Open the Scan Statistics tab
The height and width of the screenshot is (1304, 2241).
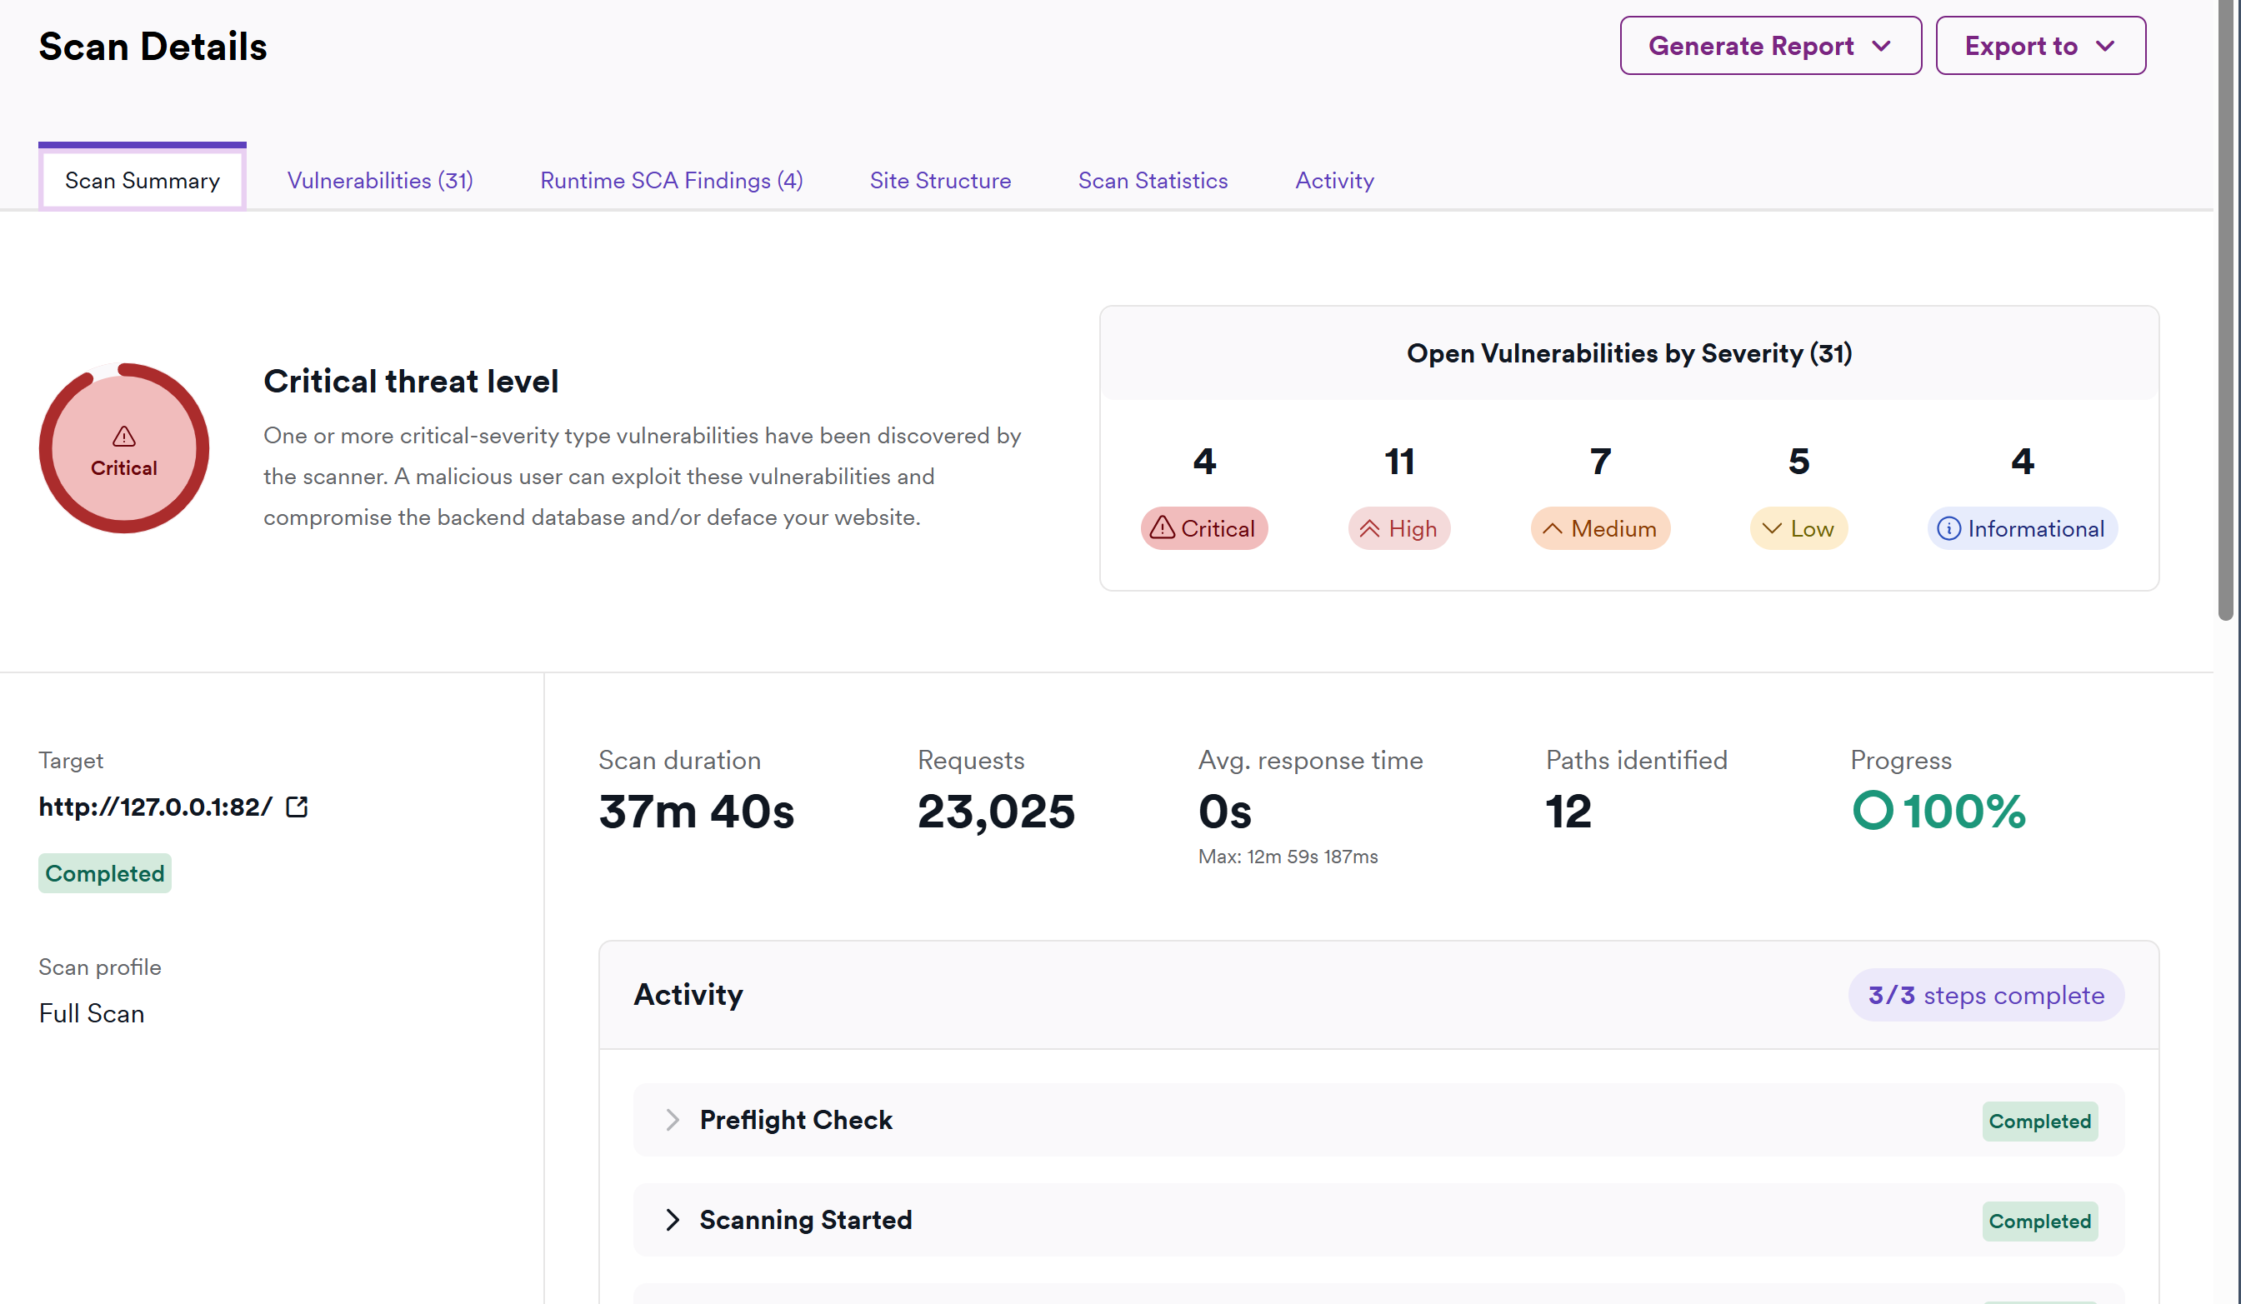tap(1153, 181)
